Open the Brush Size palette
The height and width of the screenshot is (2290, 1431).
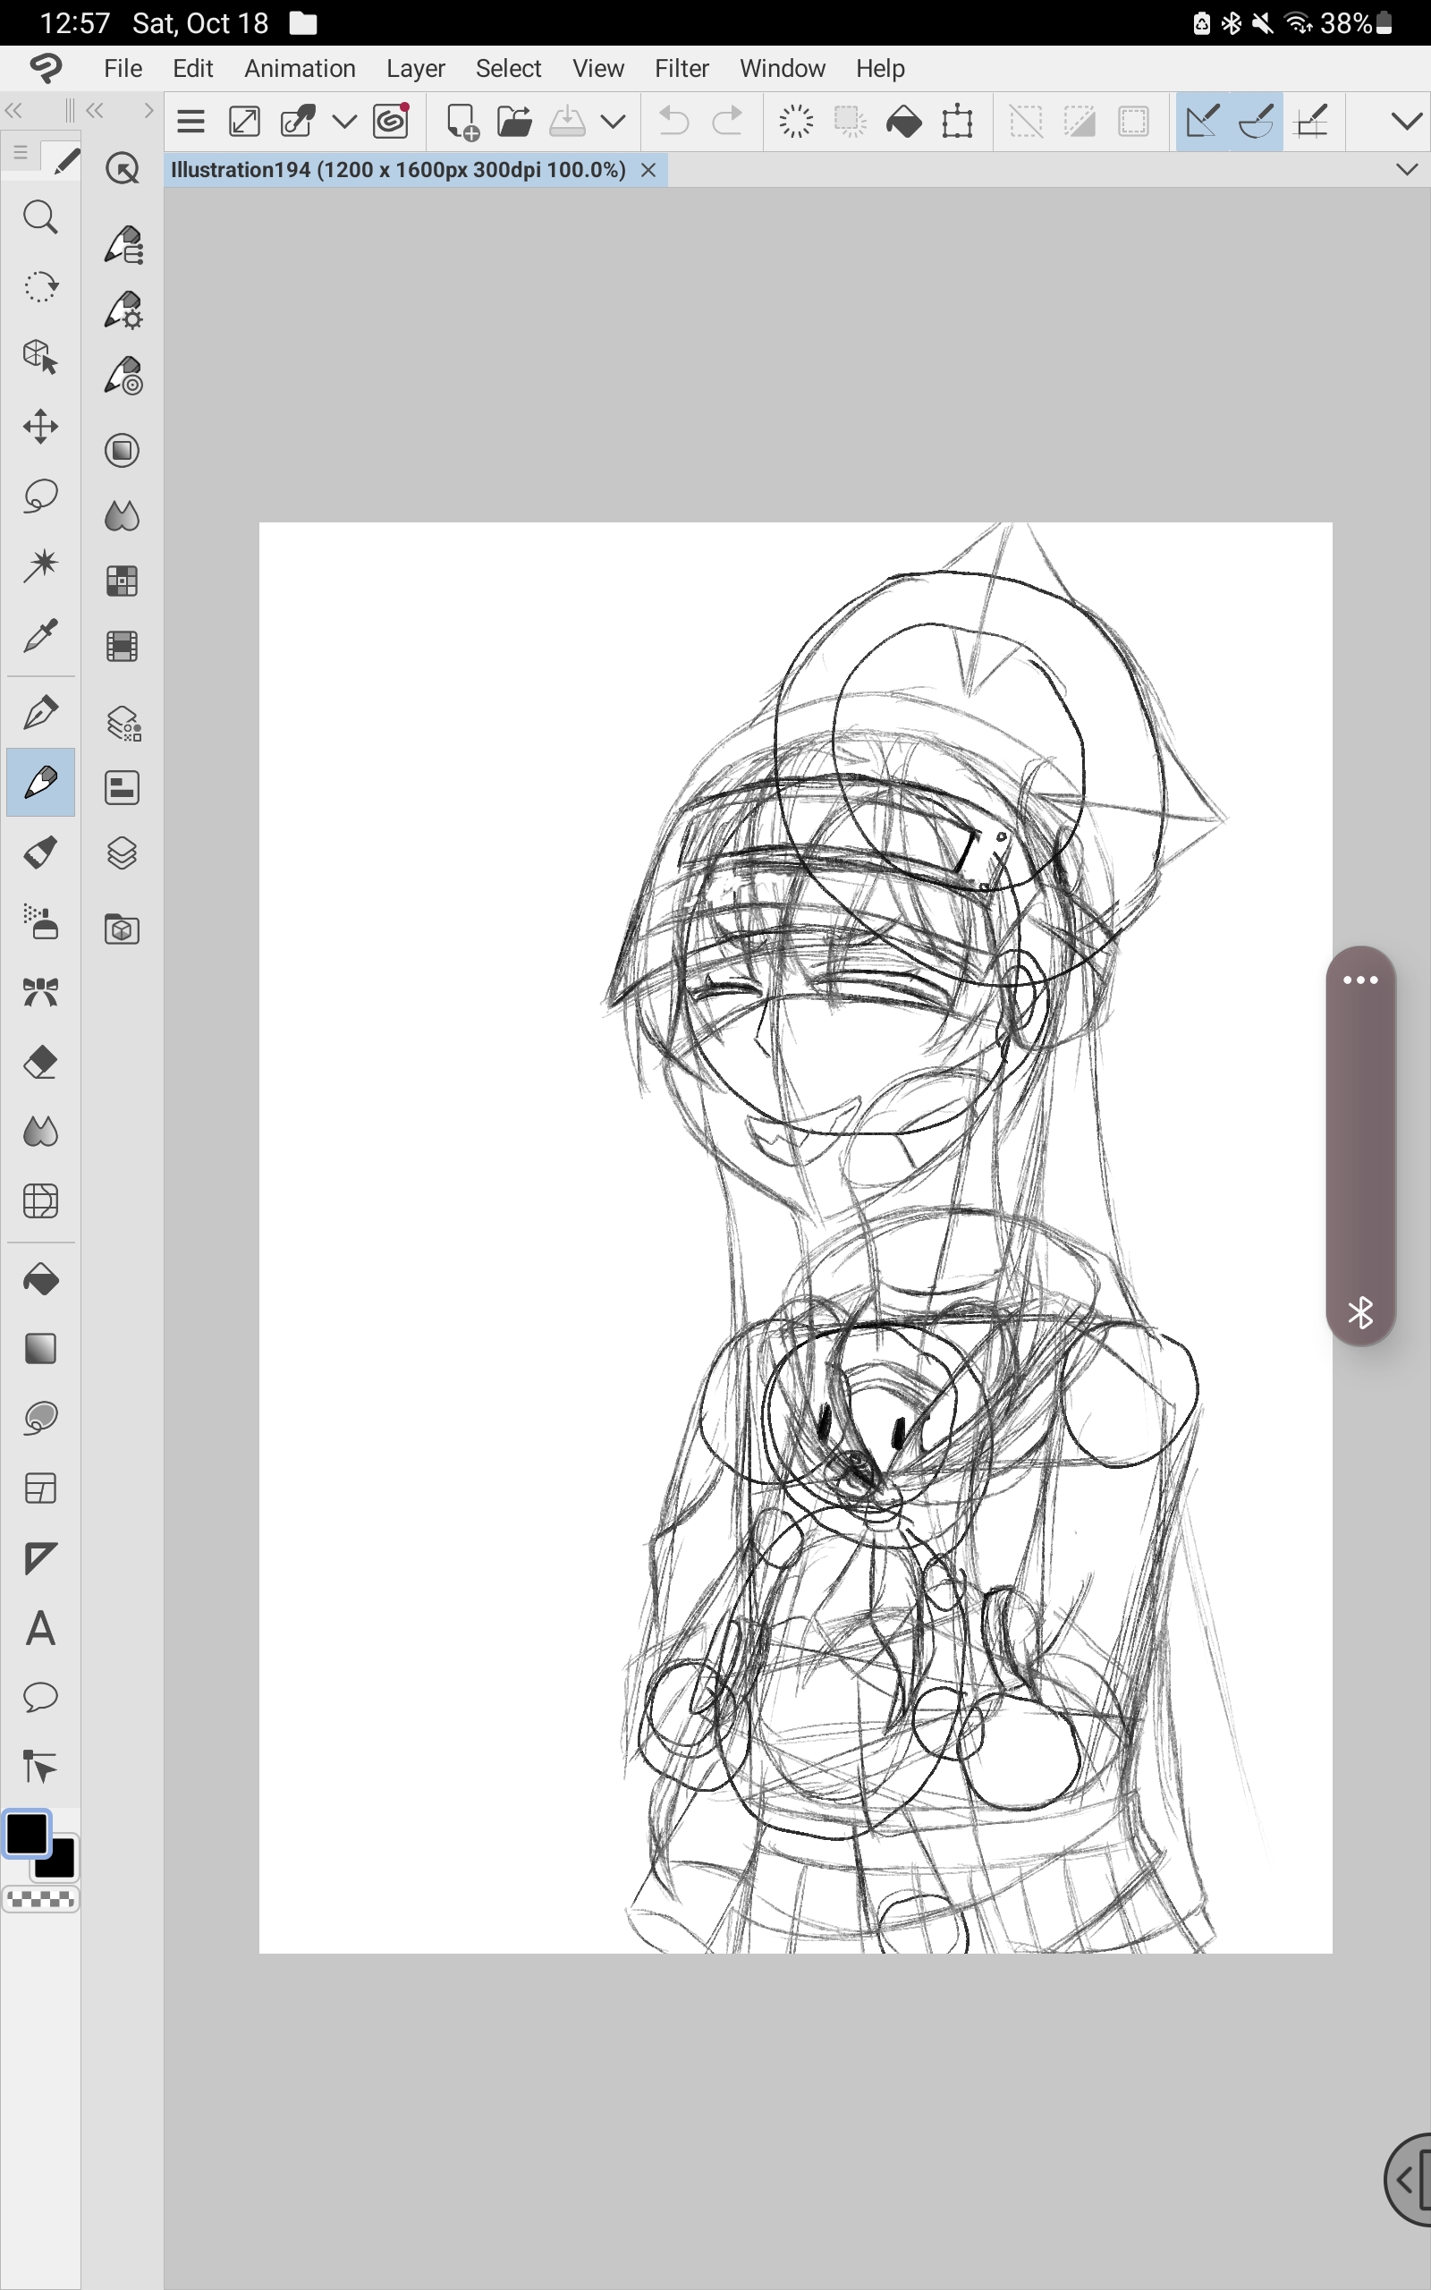pos(123,376)
